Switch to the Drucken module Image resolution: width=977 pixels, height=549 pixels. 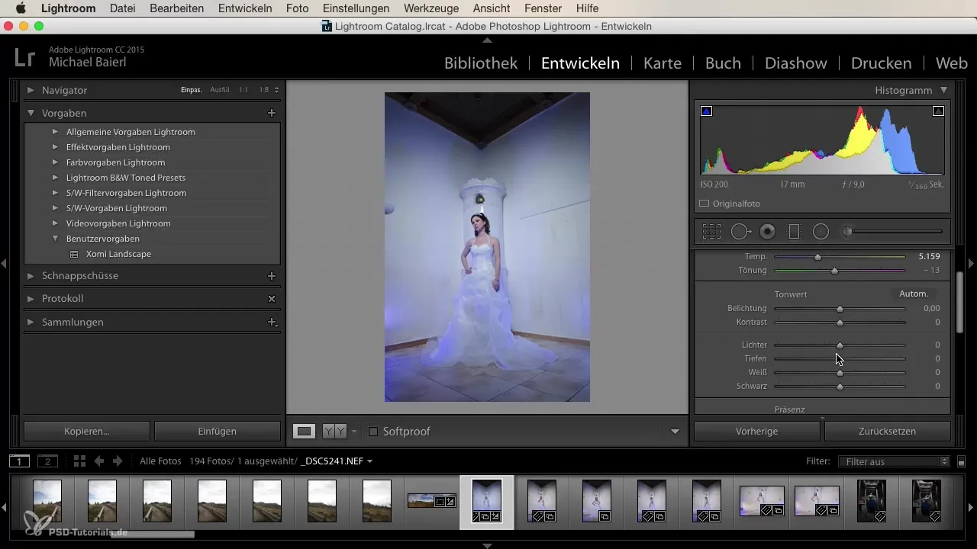pyautogui.click(x=882, y=63)
